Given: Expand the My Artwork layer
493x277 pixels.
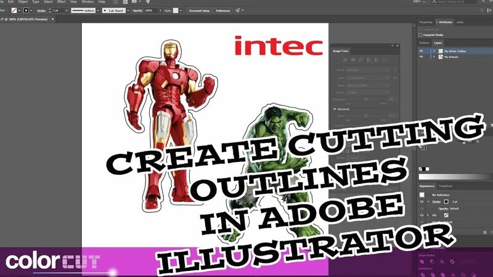Looking at the screenshot, I should click(434, 57).
